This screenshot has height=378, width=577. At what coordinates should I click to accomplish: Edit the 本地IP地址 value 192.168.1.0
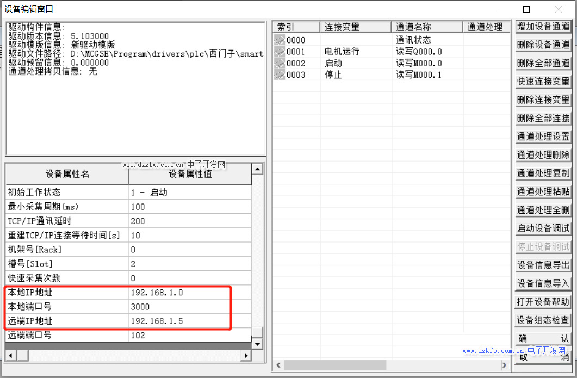coord(190,293)
